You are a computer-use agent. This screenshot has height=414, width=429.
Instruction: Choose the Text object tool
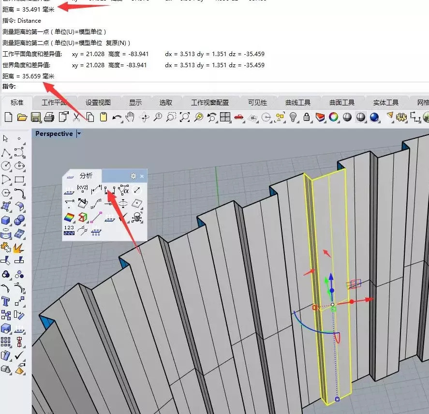6,301
